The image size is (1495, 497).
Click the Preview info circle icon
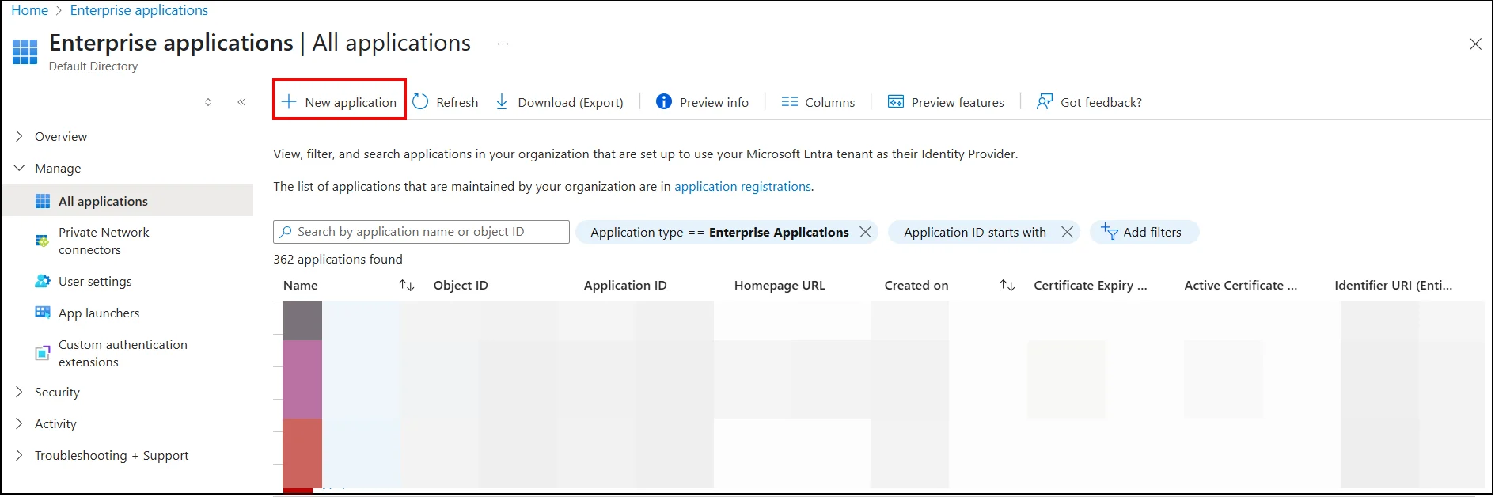664,102
